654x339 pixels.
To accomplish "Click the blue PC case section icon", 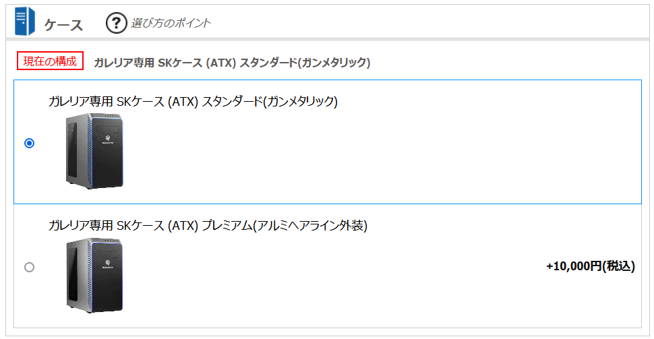I will pos(24,22).
